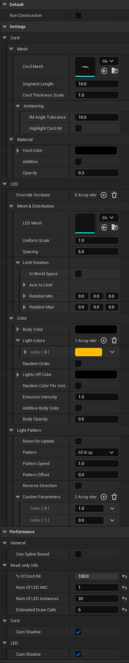129x663 pixels.
Task: Reset Num Of LED IMC to default
Action: tap(124, 587)
